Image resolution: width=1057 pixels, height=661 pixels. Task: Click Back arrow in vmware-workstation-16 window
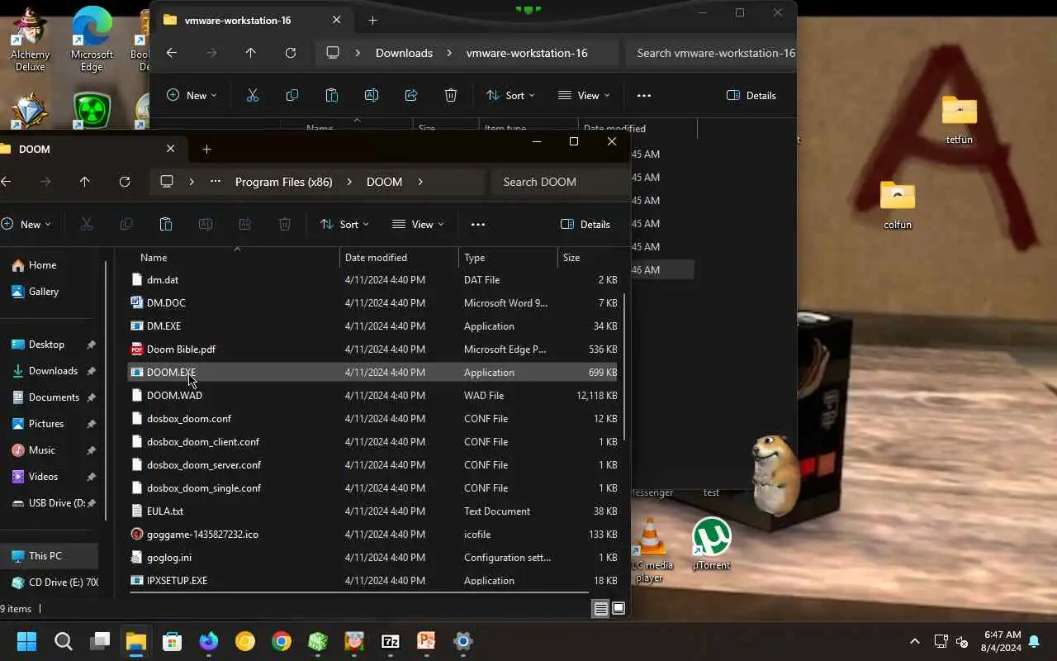tap(172, 53)
